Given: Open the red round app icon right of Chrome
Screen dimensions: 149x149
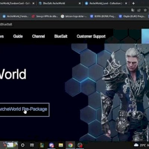Looking at the screenshot, I should point(80,145).
